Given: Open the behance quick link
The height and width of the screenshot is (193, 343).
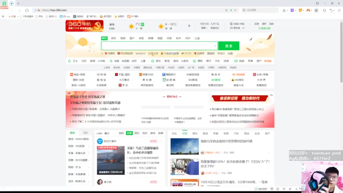Looking at the screenshot, I should pos(141,53).
